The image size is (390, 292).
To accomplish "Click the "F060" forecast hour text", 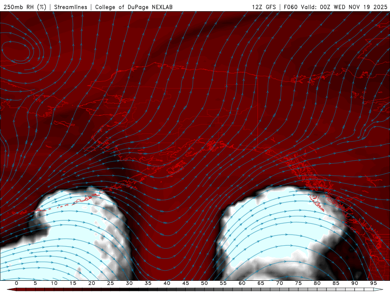I will (x=291, y=7).
